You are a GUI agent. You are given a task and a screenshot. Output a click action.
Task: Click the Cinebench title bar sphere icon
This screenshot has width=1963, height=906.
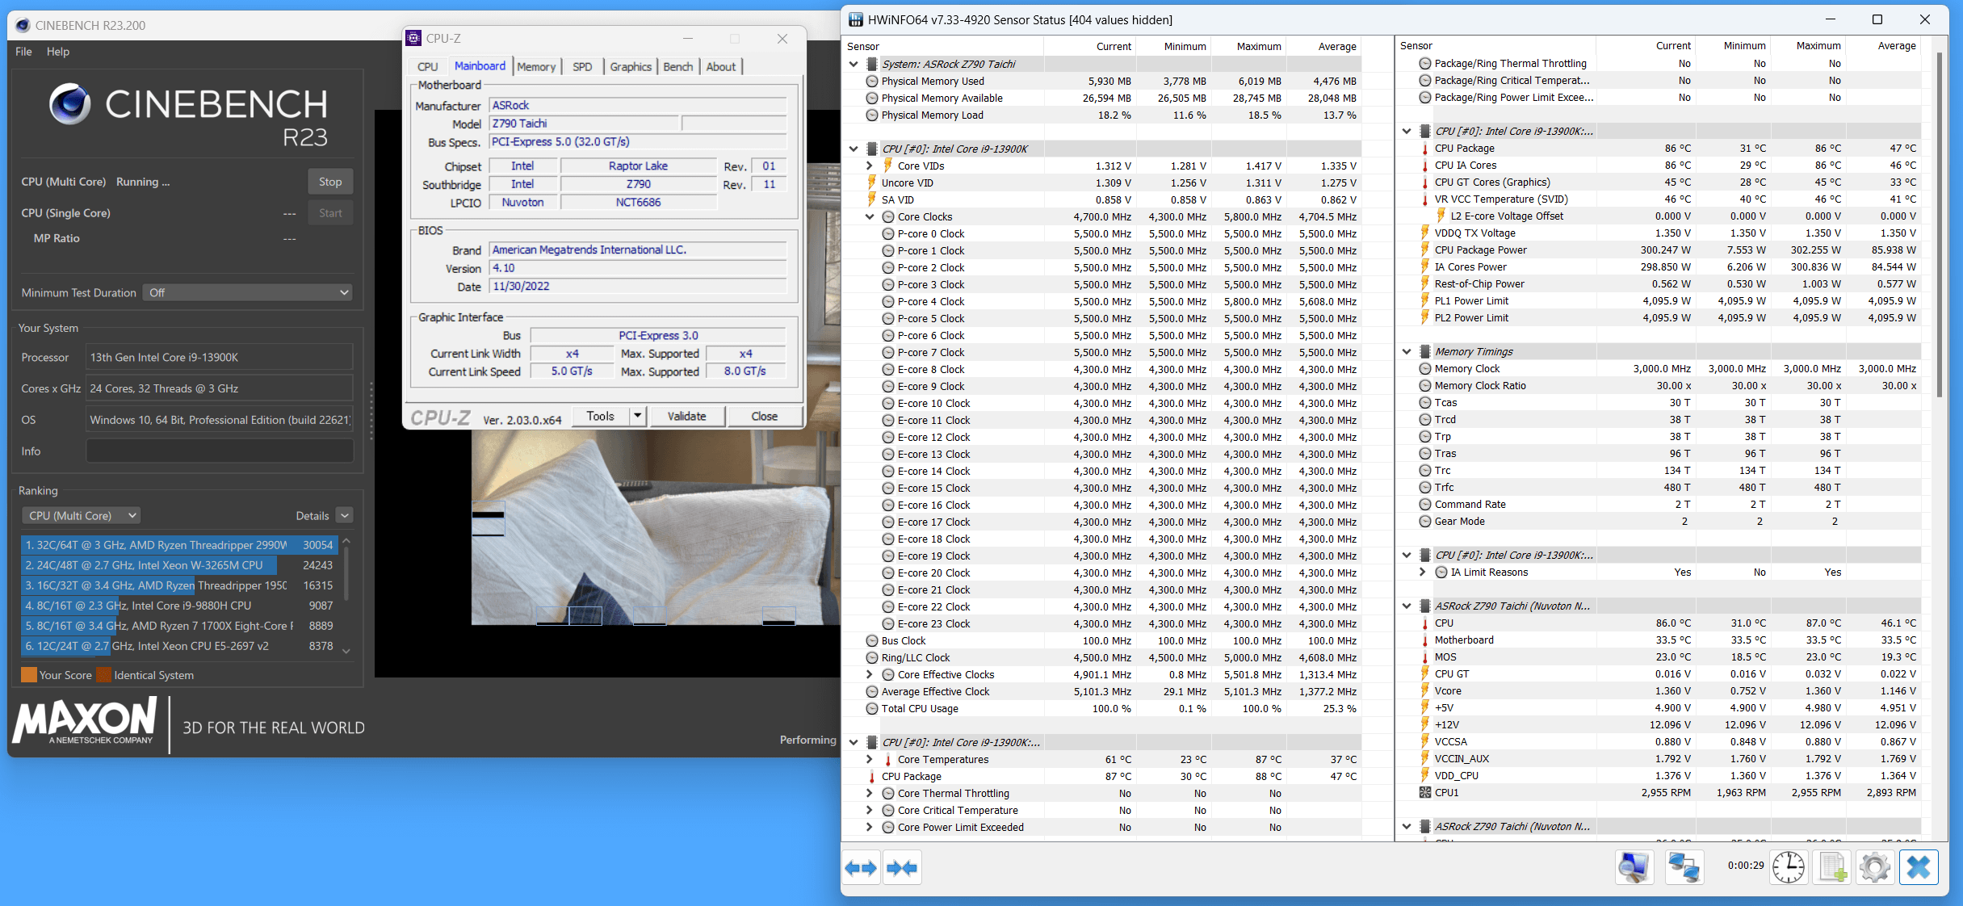pyautogui.click(x=23, y=25)
